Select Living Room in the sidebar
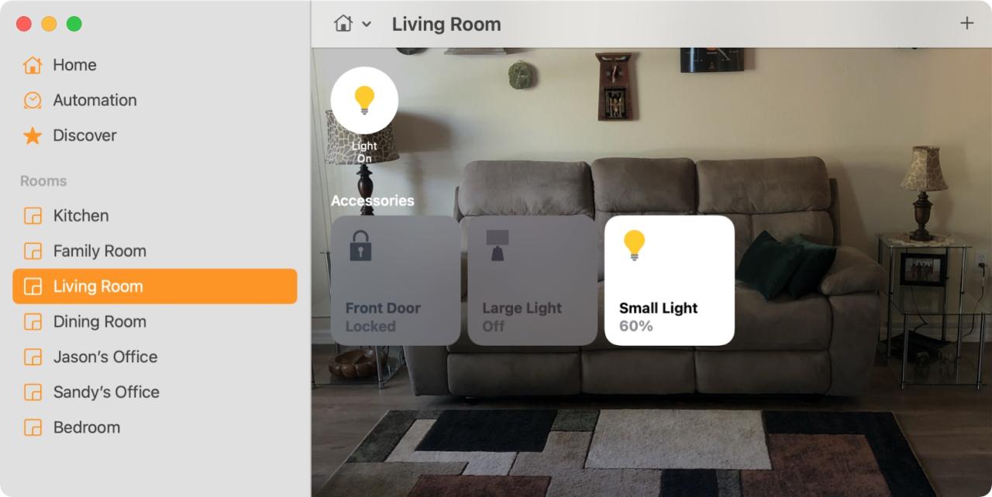 pyautogui.click(x=155, y=286)
